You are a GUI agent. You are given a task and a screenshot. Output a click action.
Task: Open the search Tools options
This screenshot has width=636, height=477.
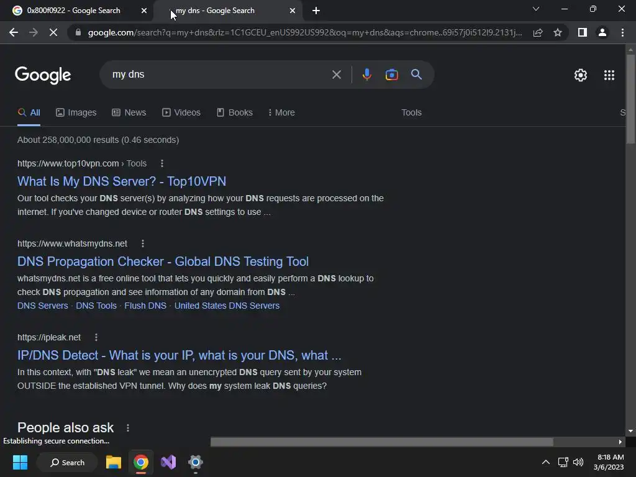411,113
